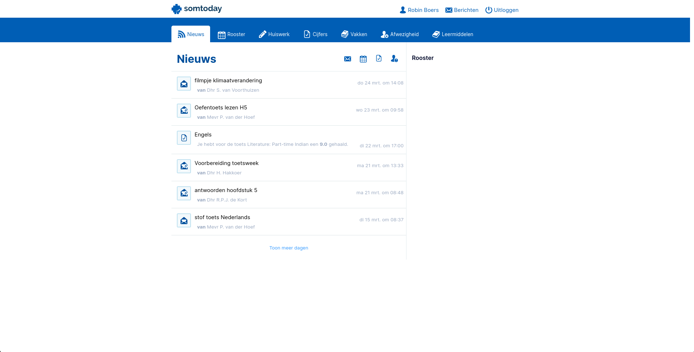This screenshot has width=694, height=352.
Task: Filter news by messages envelope icon
Action: (348, 59)
